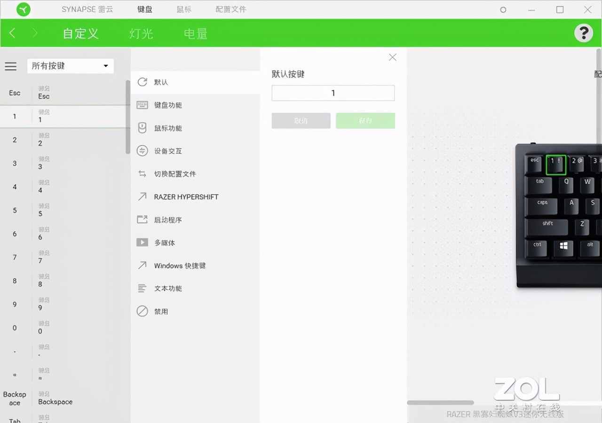Viewport: 602px width, 423px height.
Task: Click the 禁用 disable icon
Action: point(142,311)
